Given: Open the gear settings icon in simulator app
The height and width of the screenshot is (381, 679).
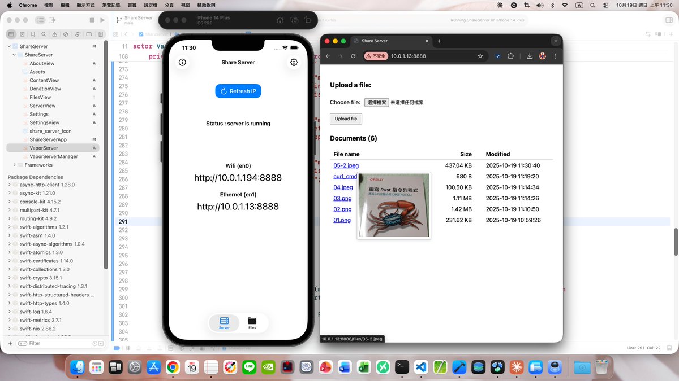Looking at the screenshot, I should [294, 62].
